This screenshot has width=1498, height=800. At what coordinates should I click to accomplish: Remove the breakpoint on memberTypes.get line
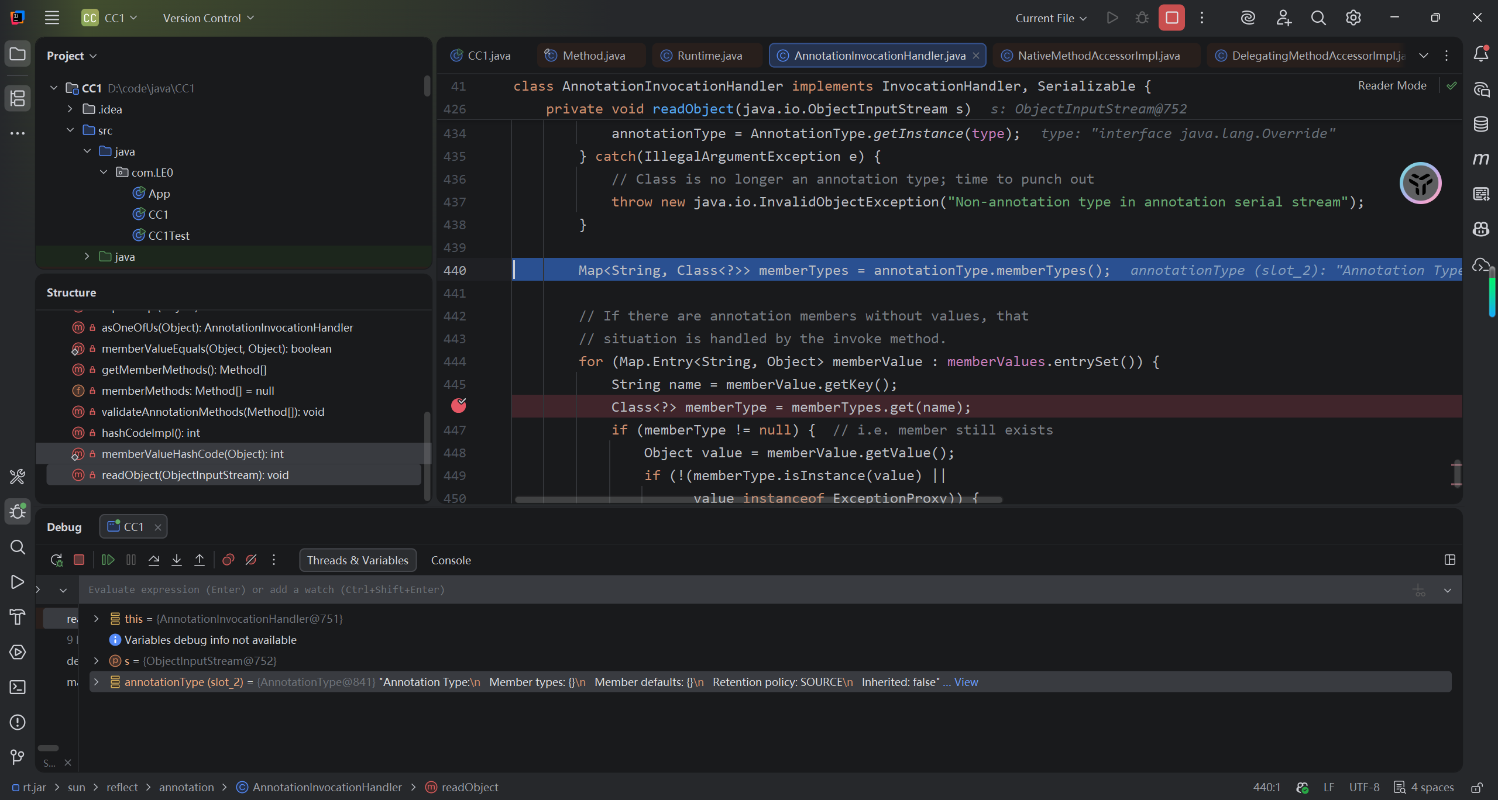(x=459, y=406)
